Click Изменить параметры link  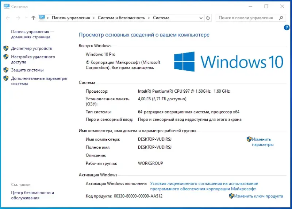tap(262, 142)
